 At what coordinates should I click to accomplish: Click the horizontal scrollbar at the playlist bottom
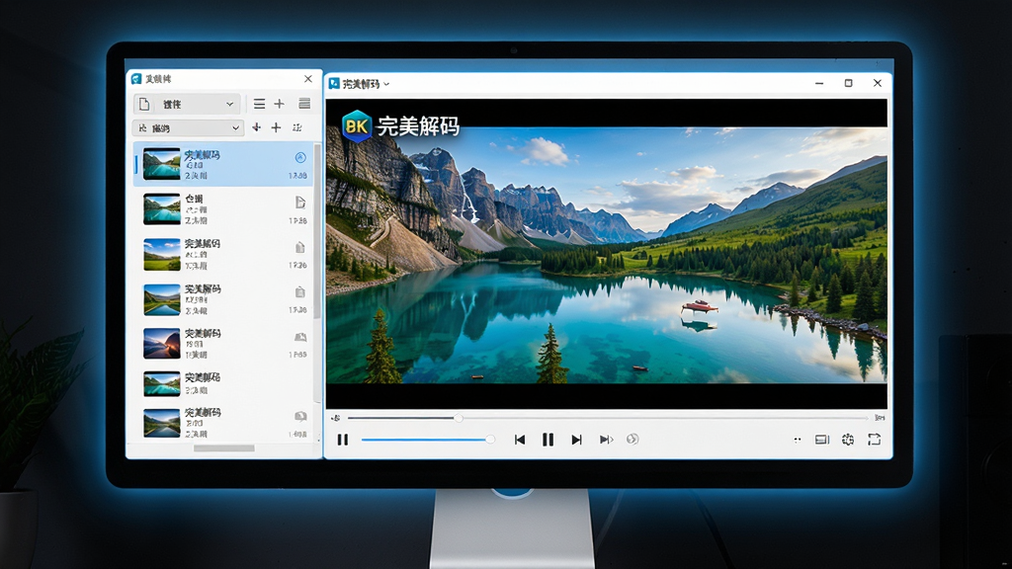[224, 447]
